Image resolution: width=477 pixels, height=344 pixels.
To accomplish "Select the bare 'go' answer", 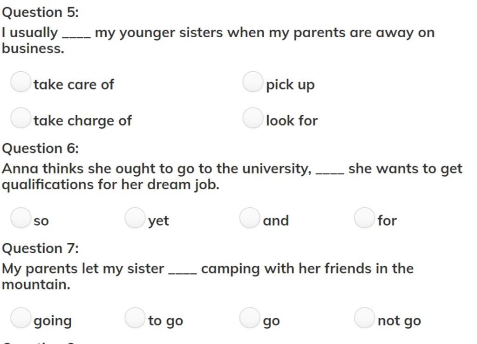I will pyautogui.click(x=250, y=317).
